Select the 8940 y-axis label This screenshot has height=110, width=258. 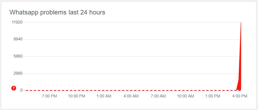click(x=18, y=39)
